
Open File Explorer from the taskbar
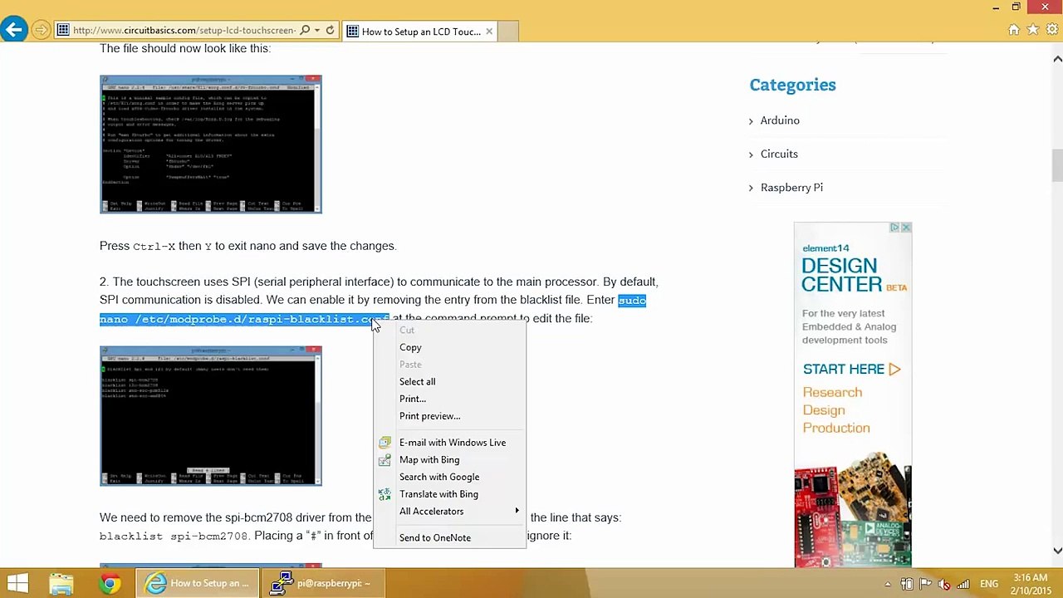(x=61, y=583)
